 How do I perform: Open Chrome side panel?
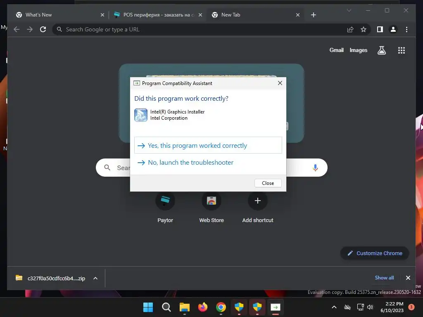380,29
